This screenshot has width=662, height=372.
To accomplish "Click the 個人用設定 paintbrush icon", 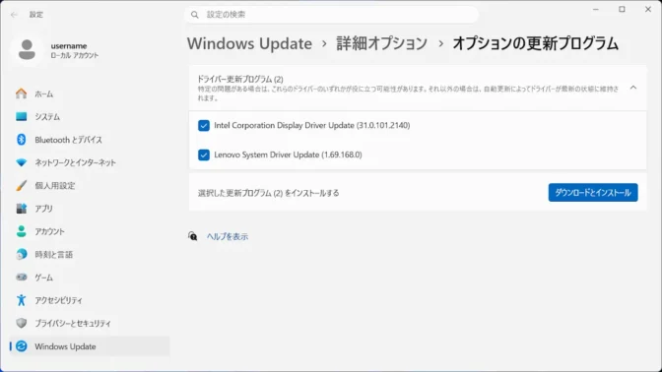I will pyautogui.click(x=21, y=186).
